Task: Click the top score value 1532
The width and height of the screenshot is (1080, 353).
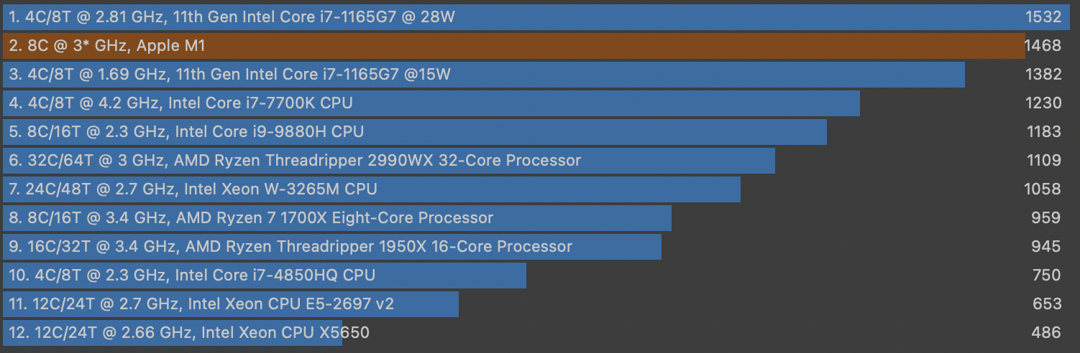Action: point(1043,17)
